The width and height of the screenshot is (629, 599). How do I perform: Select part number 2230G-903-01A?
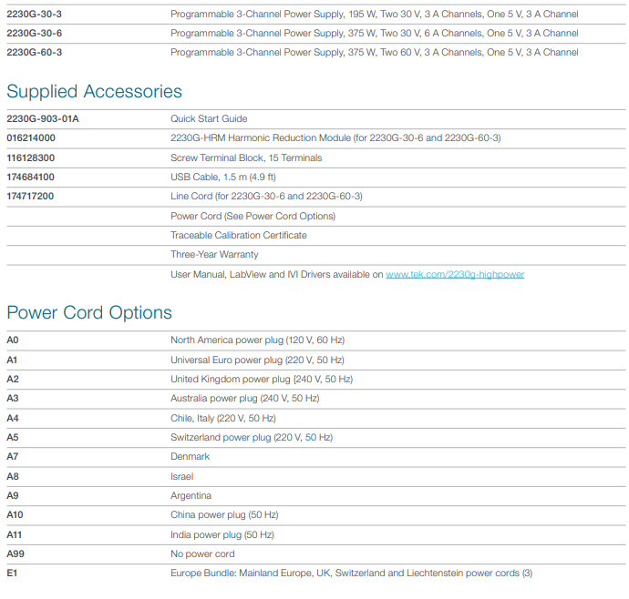click(x=43, y=119)
